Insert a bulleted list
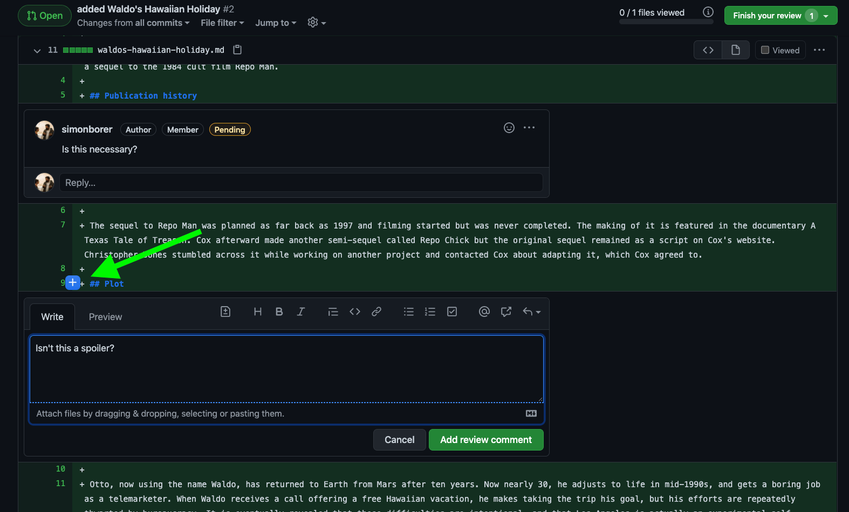The image size is (849, 512). 409,312
